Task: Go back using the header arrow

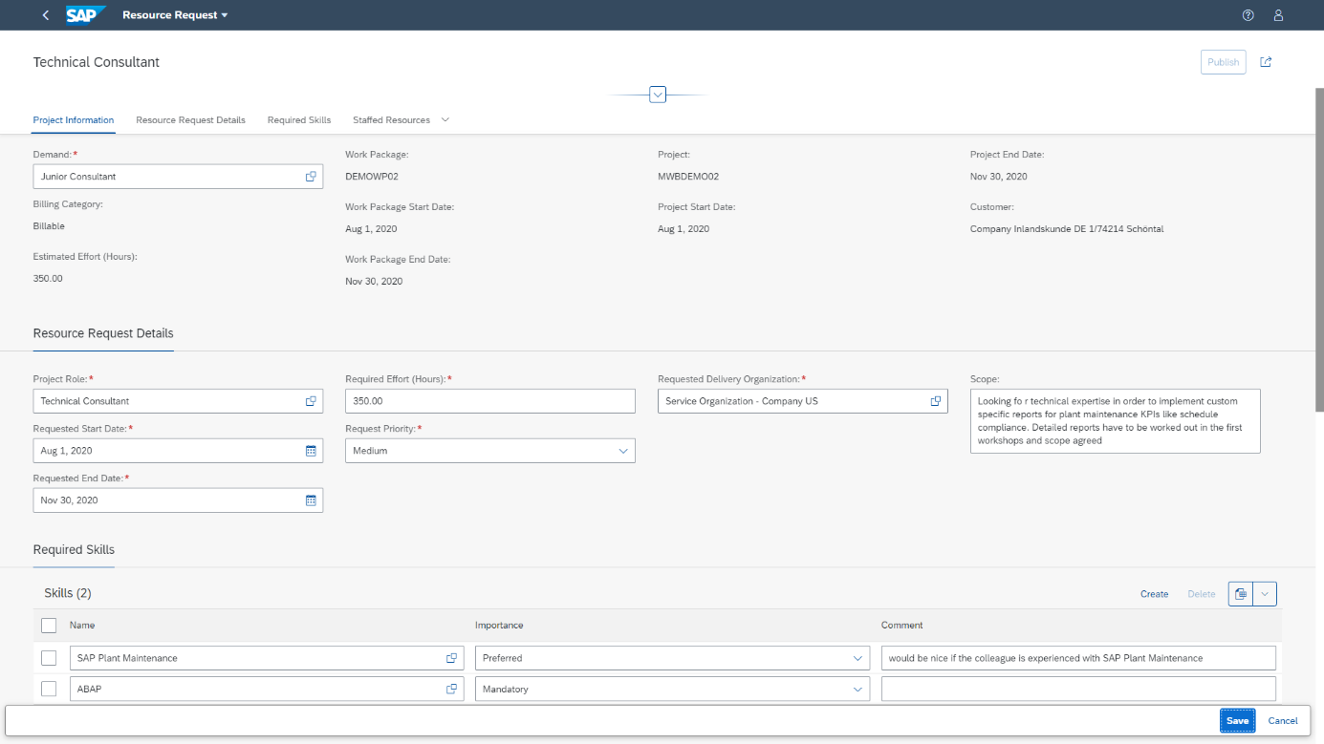Action: pos(46,15)
